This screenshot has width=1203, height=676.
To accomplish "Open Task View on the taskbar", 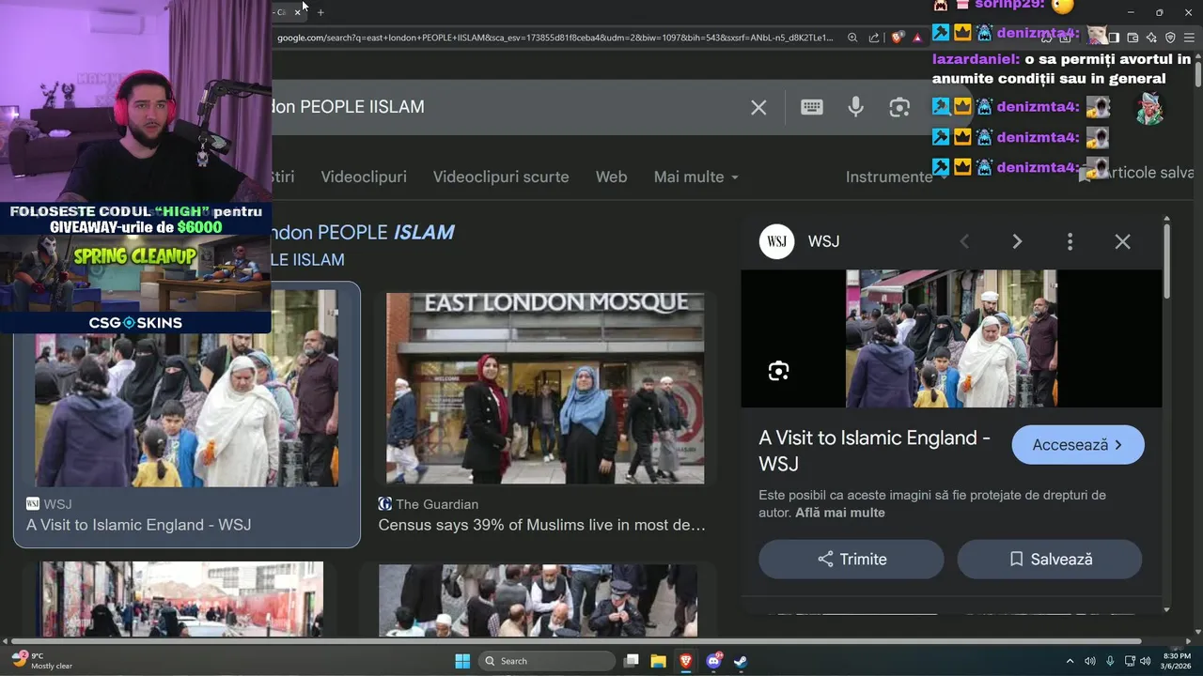I will (632, 661).
